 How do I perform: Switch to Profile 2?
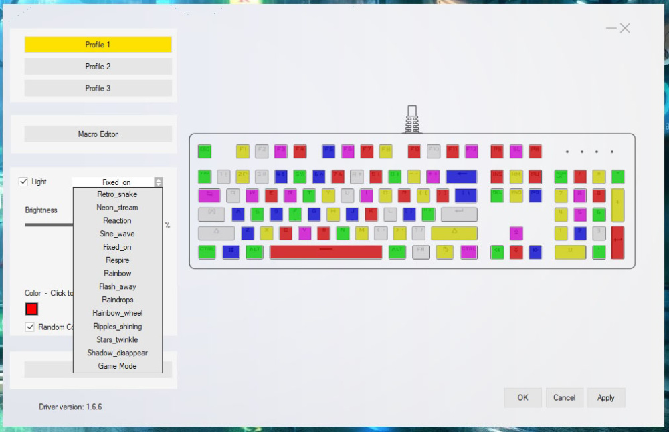(x=98, y=67)
